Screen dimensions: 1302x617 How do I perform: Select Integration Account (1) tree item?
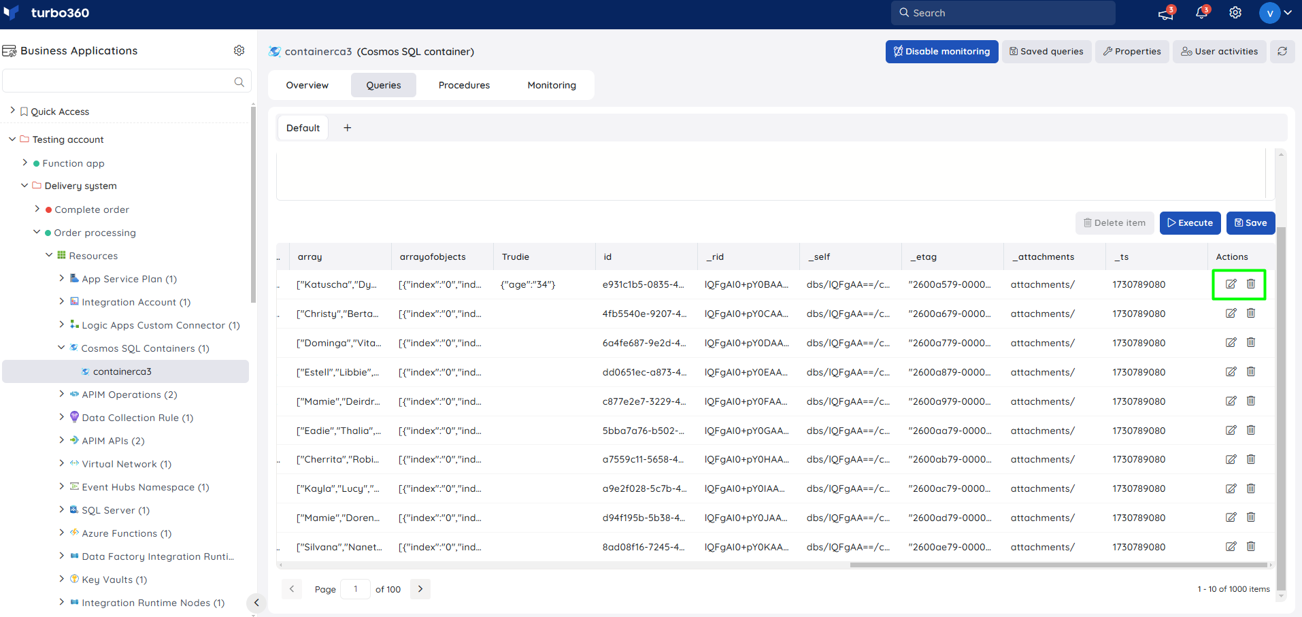[136, 302]
